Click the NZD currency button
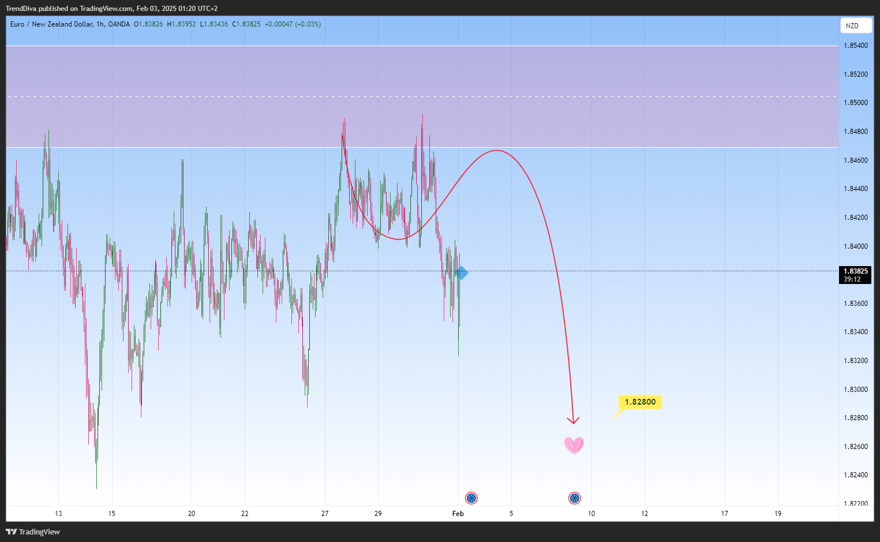Screen dimensions: 880x542 pyautogui.click(x=856, y=25)
